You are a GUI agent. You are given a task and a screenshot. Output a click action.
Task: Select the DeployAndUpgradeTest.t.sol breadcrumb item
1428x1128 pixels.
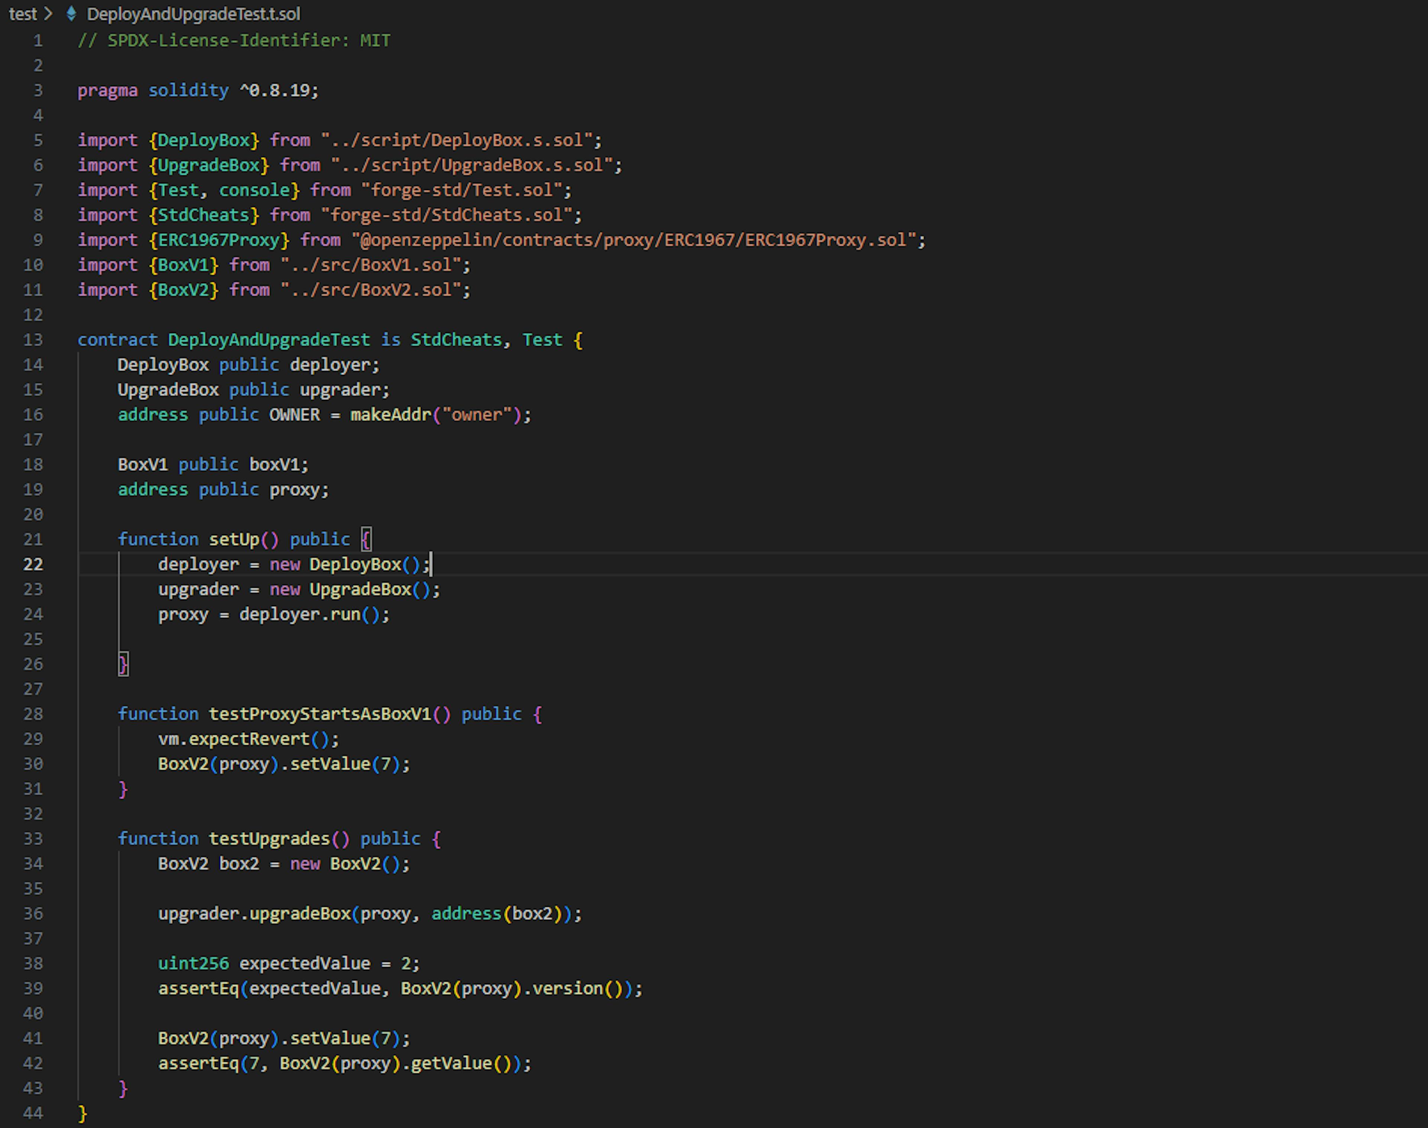pyautogui.click(x=193, y=13)
